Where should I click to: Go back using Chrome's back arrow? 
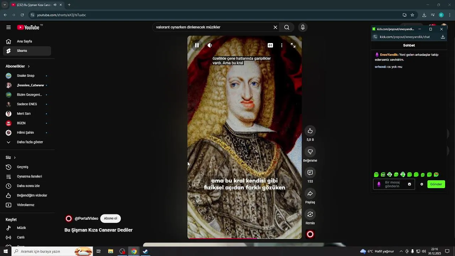(x=5, y=15)
